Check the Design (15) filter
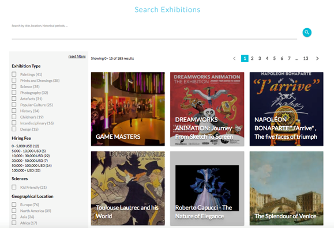The width and height of the screenshot is (334, 228). tap(14, 129)
